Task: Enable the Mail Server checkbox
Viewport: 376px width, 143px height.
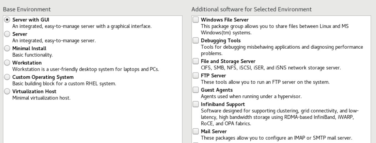Action: point(195,131)
